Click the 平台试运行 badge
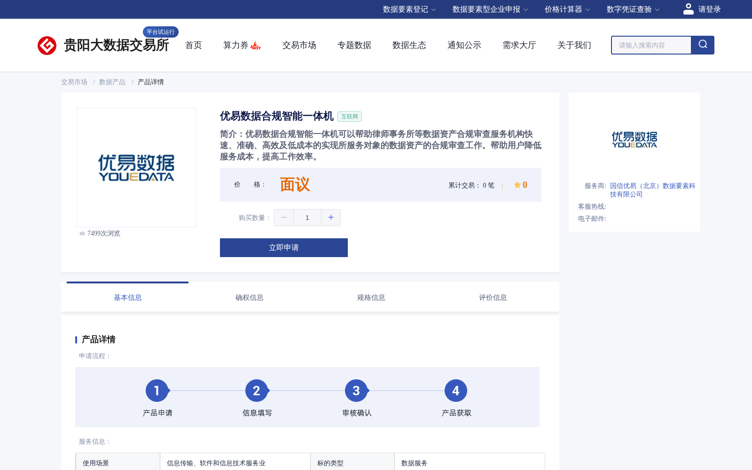The height and width of the screenshot is (470, 752). (x=161, y=32)
